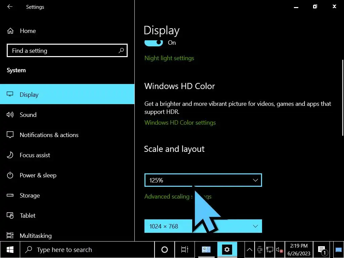The width and height of the screenshot is (344, 258).
Task: Click the Display page vertical scrollbar
Action: [x=342, y=98]
